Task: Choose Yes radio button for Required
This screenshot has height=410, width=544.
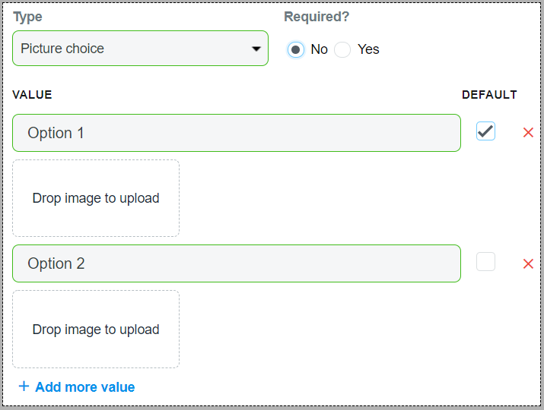Action: point(342,49)
